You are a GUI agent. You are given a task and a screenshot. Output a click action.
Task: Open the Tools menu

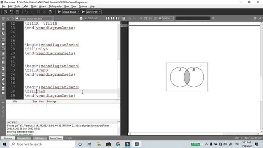[17, 7]
